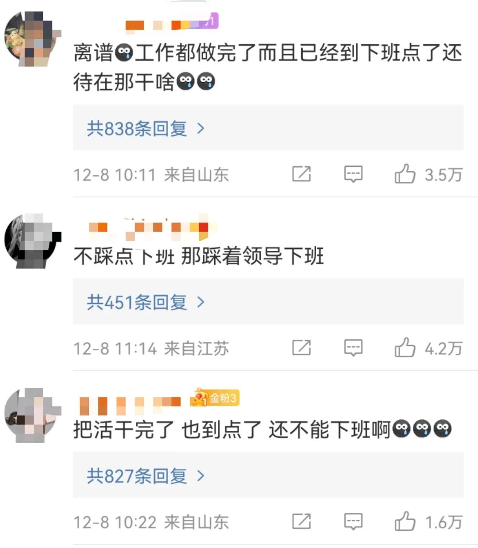Open first commenter's avatar profile
The height and width of the screenshot is (548, 478).
[32, 40]
